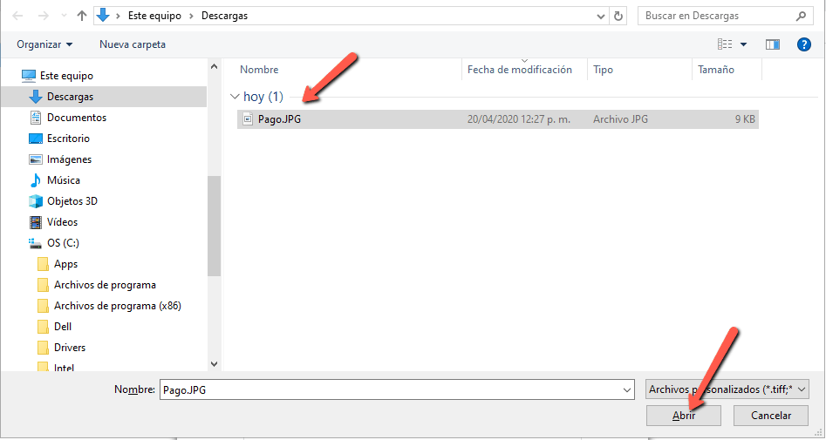This screenshot has width=826, height=440.
Task: Open view options dropdown arrow
Action: (x=744, y=44)
